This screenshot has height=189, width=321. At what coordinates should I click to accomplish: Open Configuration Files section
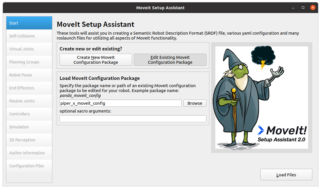pyautogui.click(x=29, y=166)
